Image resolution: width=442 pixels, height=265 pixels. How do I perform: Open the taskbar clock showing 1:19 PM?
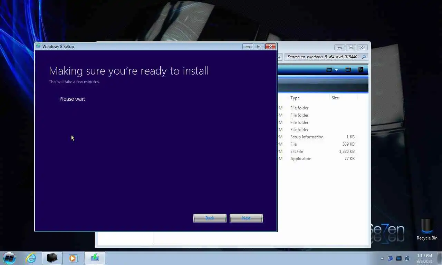(x=424, y=258)
